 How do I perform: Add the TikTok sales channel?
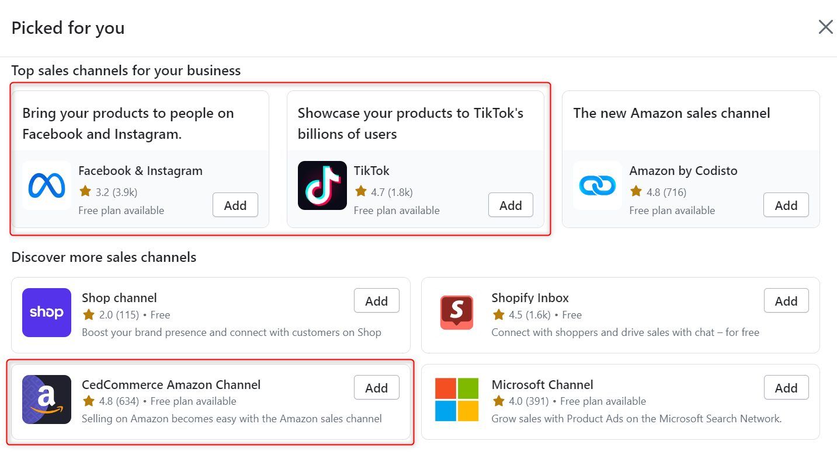[x=510, y=205]
